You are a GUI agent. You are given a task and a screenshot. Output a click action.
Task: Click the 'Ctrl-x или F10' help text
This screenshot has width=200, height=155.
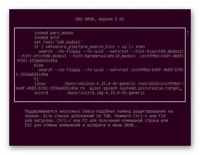(x=149, y=116)
